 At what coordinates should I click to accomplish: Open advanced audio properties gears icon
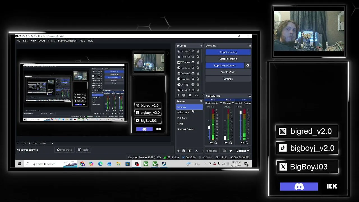click(x=231, y=151)
